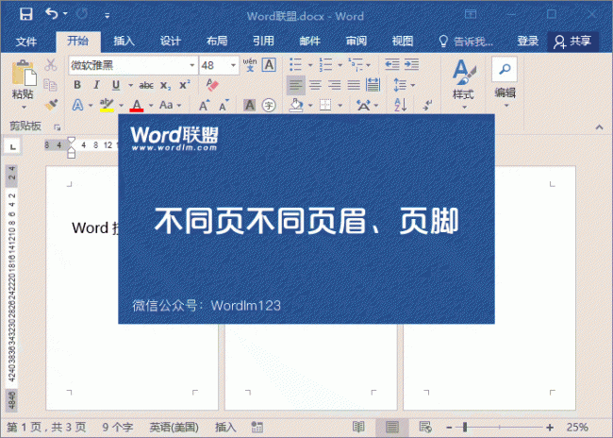Open the font size 48 dropdown
The height and width of the screenshot is (438, 613).
[x=233, y=65]
